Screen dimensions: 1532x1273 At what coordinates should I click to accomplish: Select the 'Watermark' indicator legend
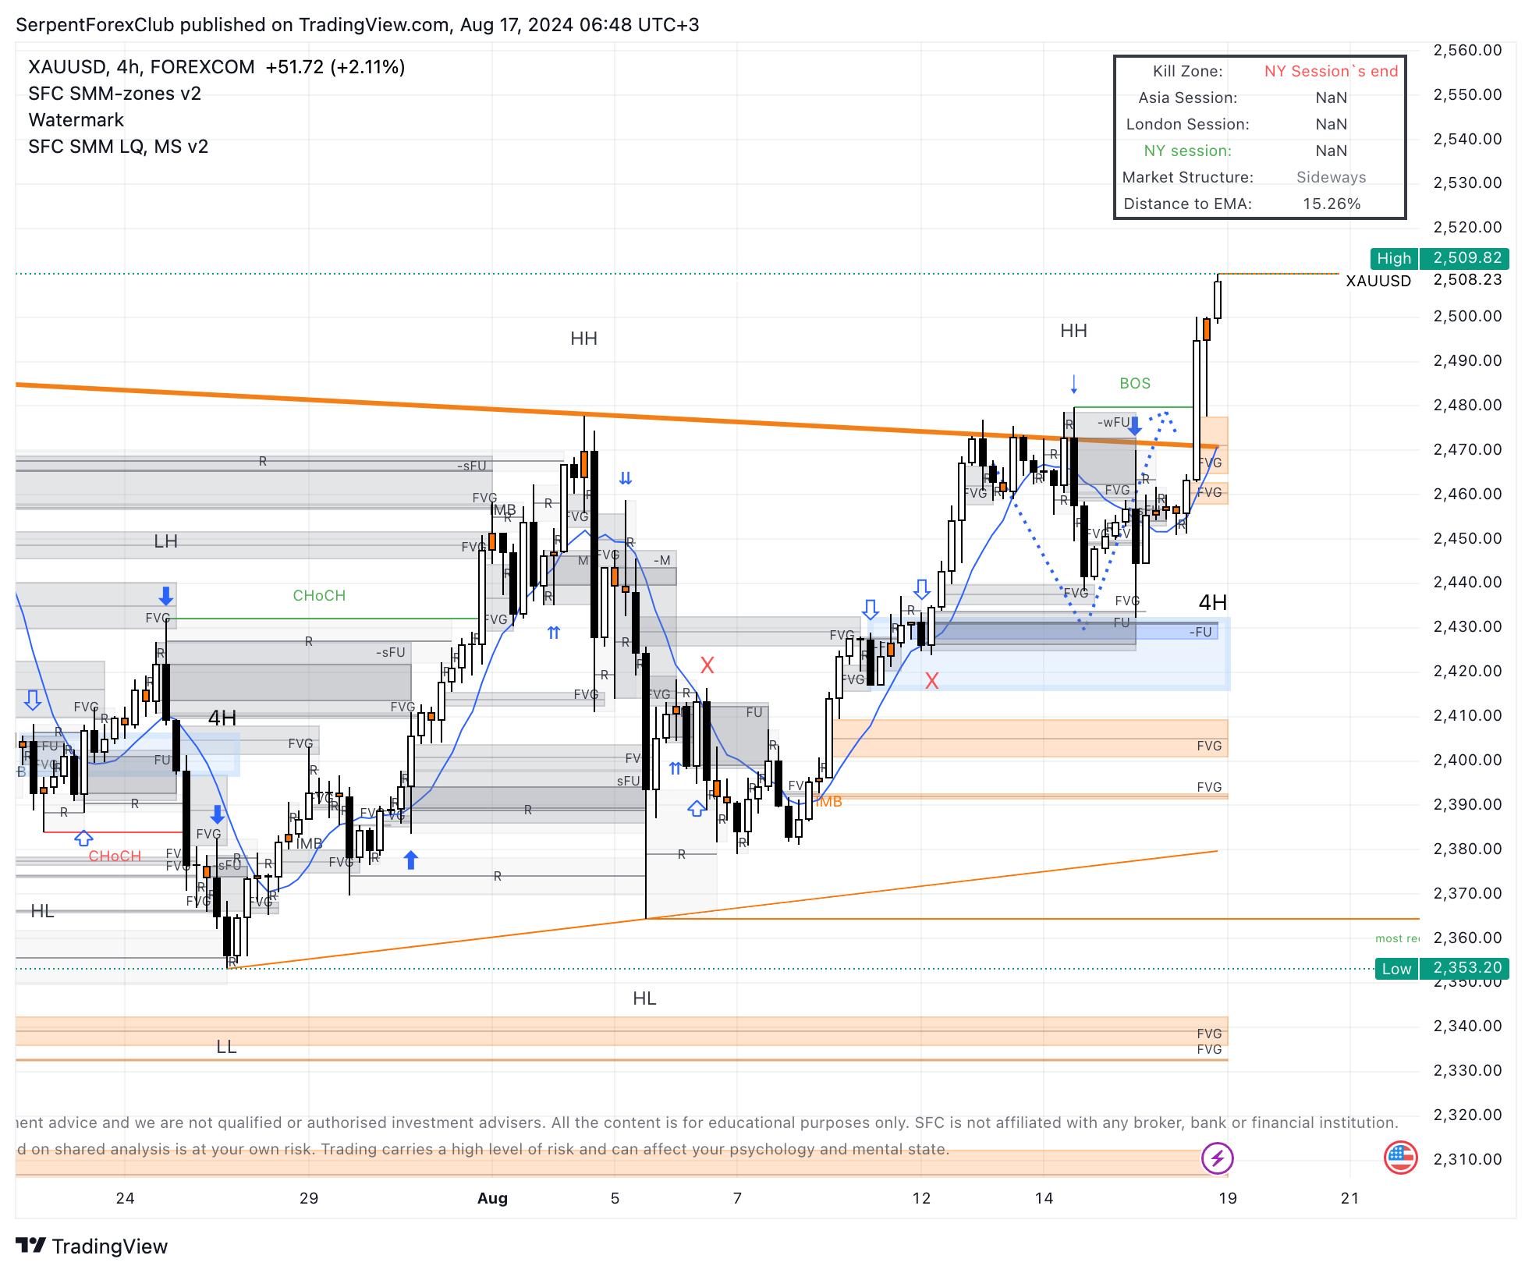click(x=76, y=120)
